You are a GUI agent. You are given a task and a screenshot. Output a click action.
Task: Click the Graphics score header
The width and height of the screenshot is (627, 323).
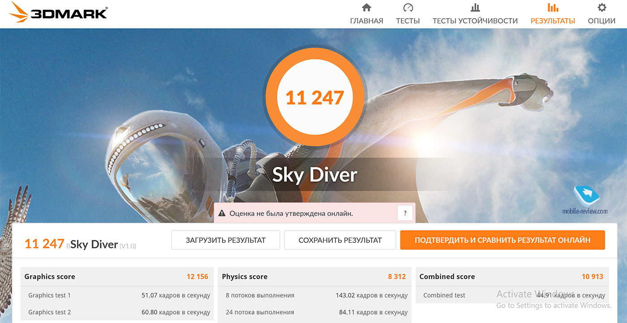point(116,277)
